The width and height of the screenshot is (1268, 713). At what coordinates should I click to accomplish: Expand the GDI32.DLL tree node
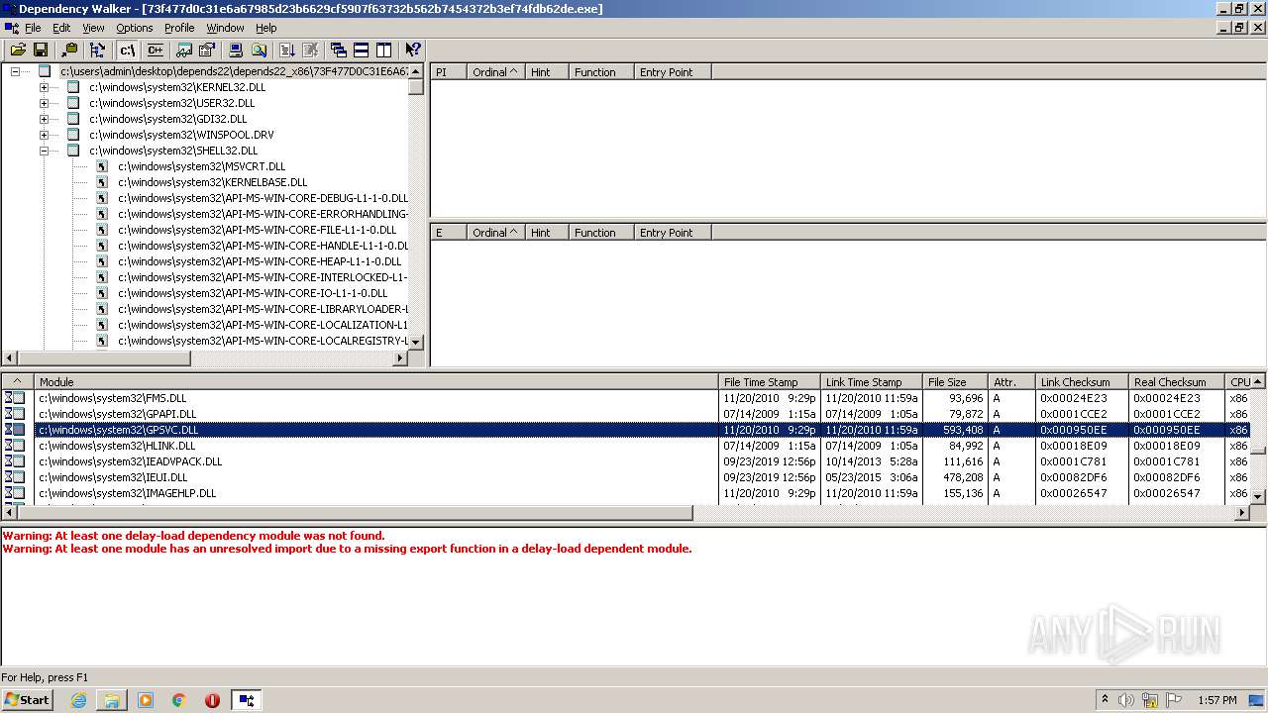point(44,119)
